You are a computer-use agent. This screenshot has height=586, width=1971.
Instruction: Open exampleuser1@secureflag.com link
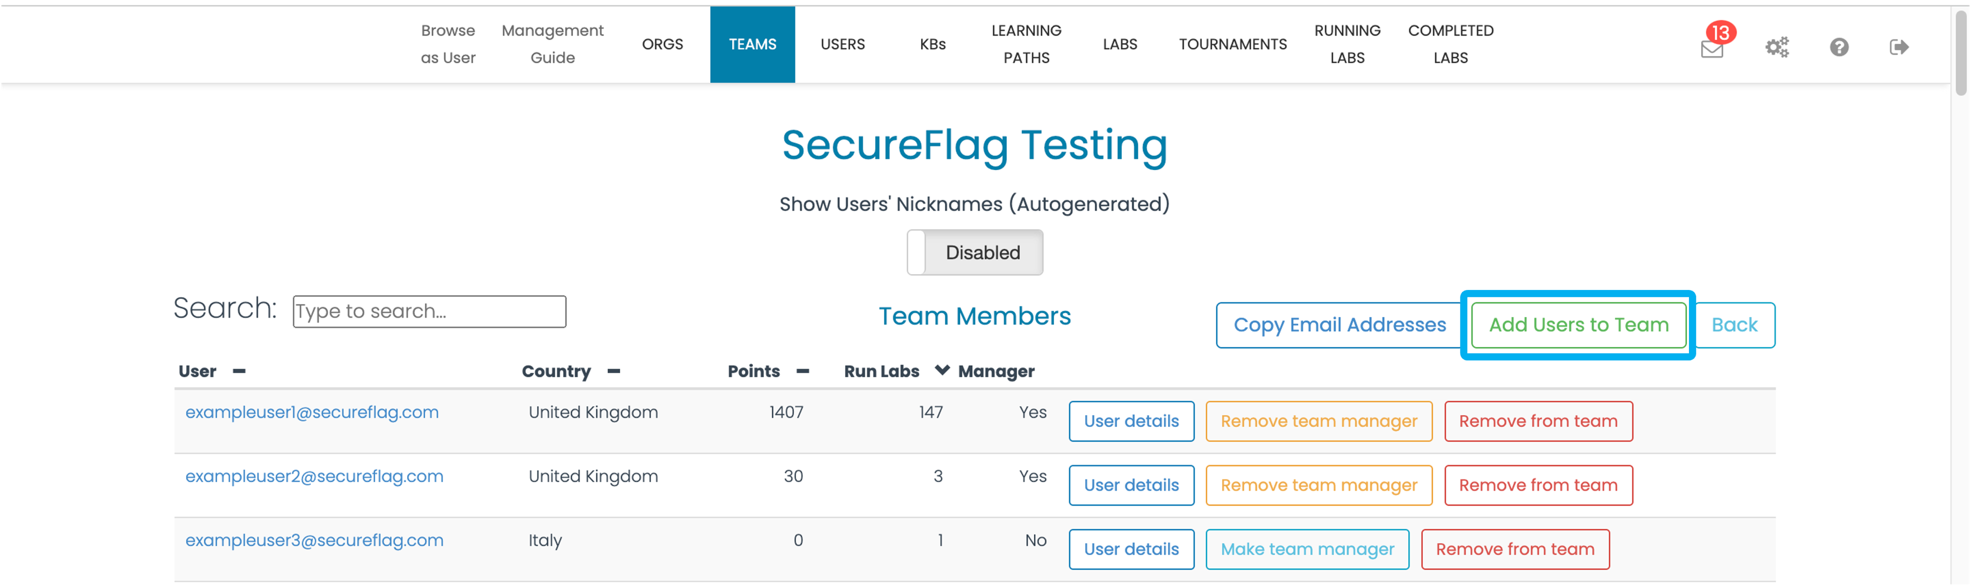point(312,412)
